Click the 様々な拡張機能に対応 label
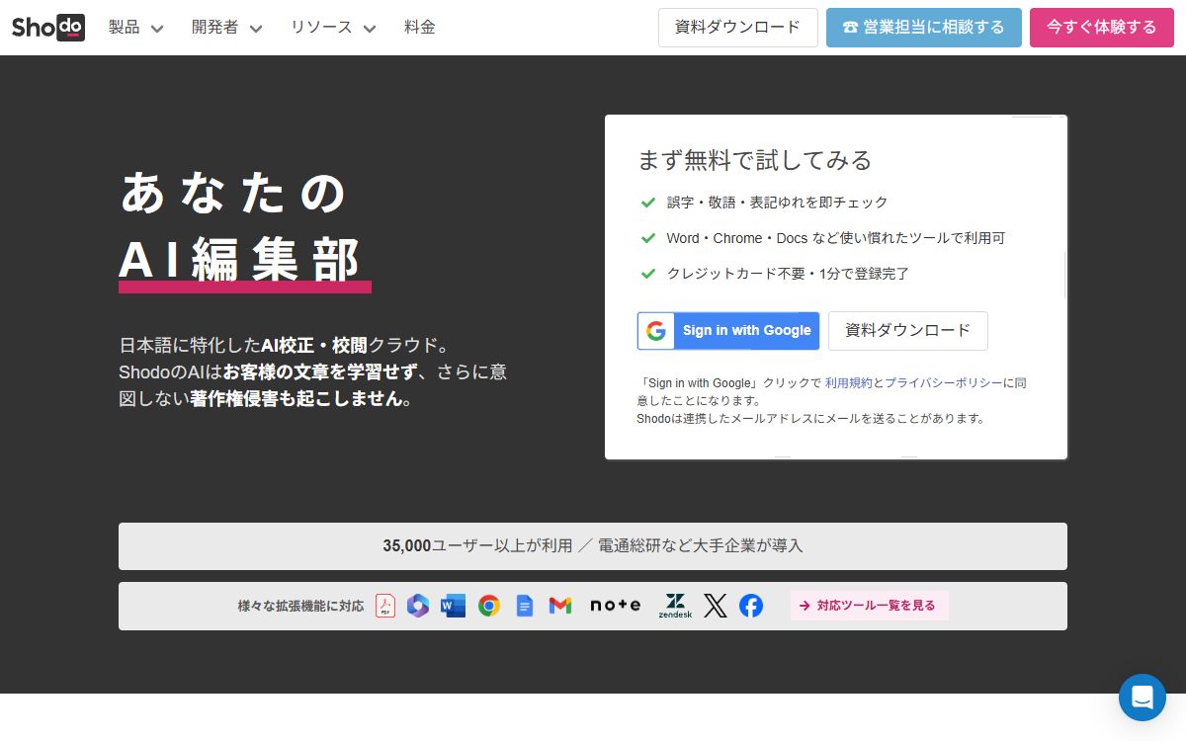This screenshot has height=741, width=1186. pos(300,606)
